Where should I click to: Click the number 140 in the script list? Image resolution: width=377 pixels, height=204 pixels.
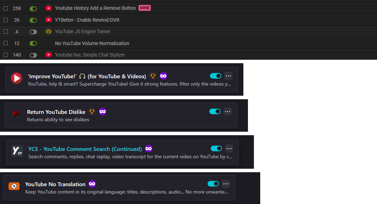17,55
